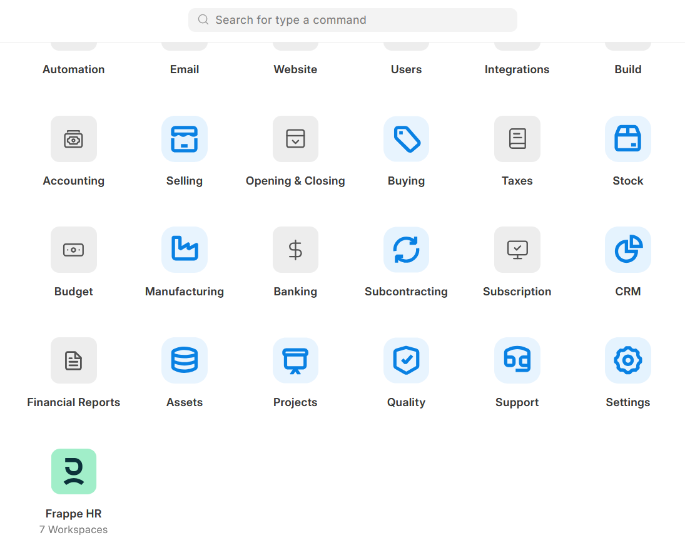685x535 pixels.
Task: Open Financial Reports workspace
Action: (x=73, y=360)
